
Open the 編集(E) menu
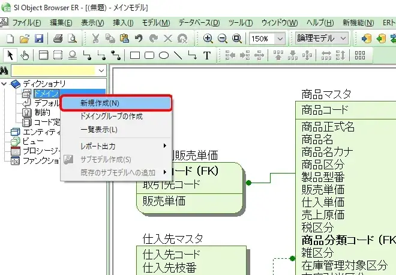(61, 23)
